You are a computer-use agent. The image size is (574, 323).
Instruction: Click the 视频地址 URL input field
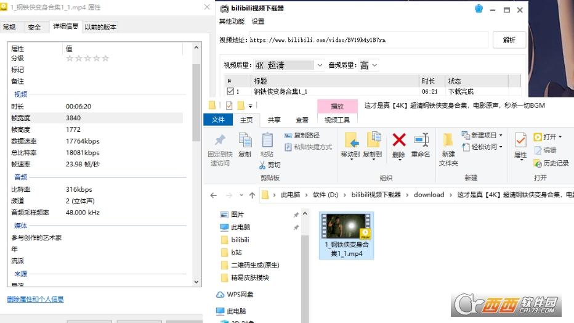coord(369,40)
